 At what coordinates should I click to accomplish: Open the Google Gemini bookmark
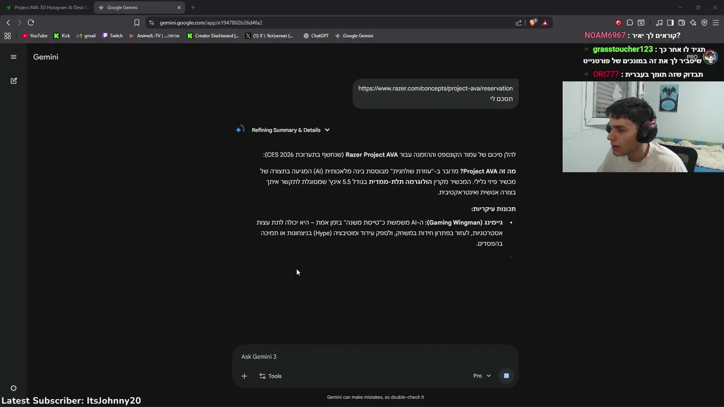[354, 36]
